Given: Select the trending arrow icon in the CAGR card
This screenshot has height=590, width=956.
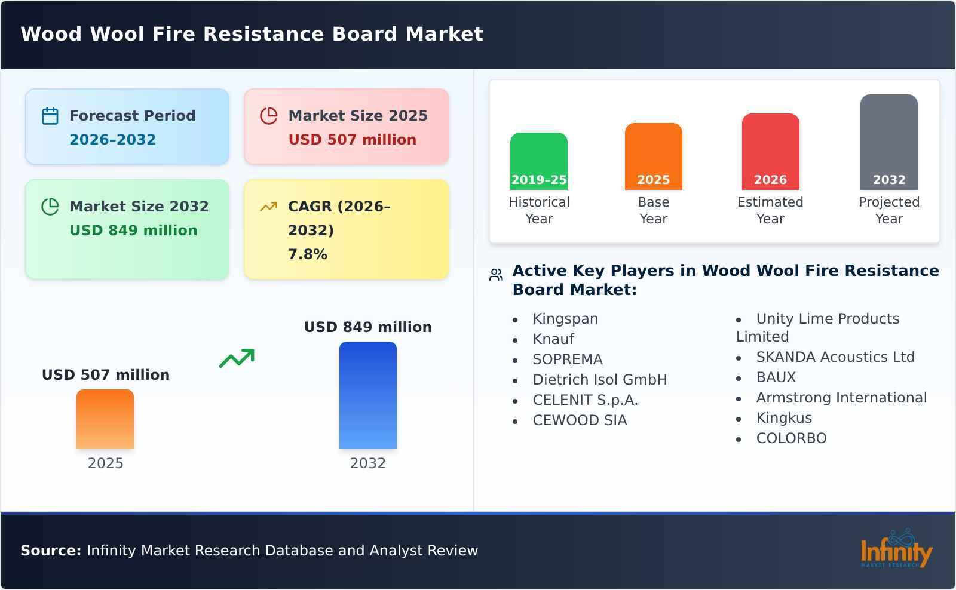Looking at the screenshot, I should pos(269,206).
